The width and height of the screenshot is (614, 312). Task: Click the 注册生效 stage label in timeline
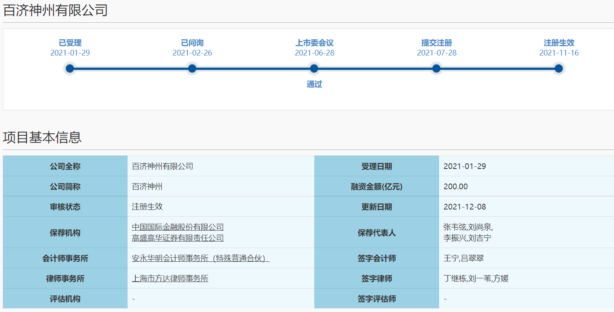pyautogui.click(x=559, y=43)
